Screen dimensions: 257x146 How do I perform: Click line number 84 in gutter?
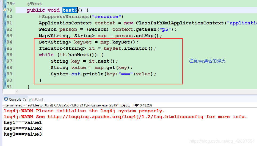(x=9, y=42)
